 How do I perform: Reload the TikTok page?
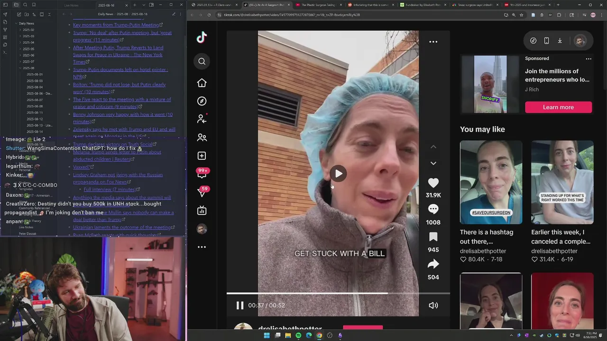tap(209, 15)
